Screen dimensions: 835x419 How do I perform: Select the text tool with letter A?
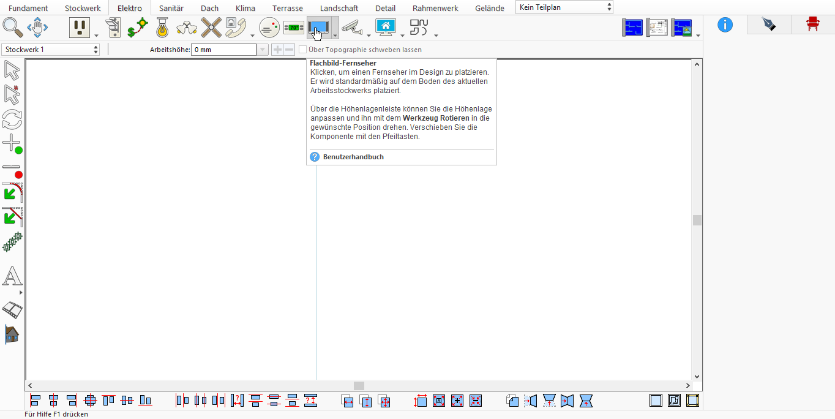point(12,277)
